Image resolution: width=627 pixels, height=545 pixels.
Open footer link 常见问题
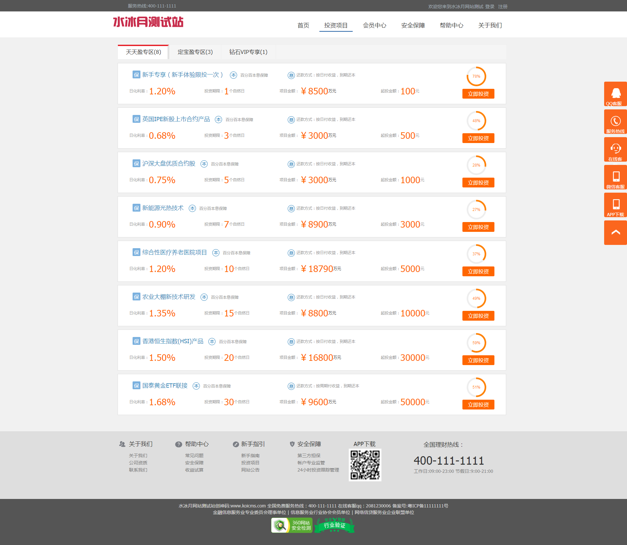[194, 456]
